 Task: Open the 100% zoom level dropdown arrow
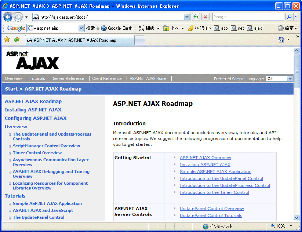291,226
